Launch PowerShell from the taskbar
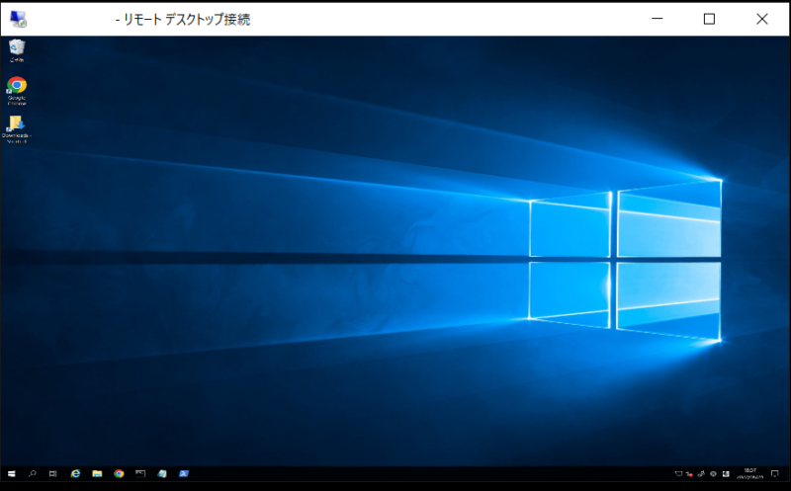This screenshot has height=491, width=791. 184,473
